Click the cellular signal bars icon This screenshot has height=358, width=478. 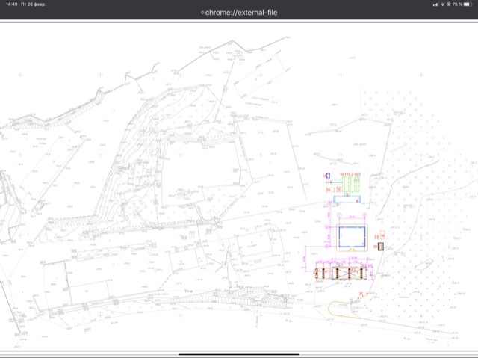[436, 4]
